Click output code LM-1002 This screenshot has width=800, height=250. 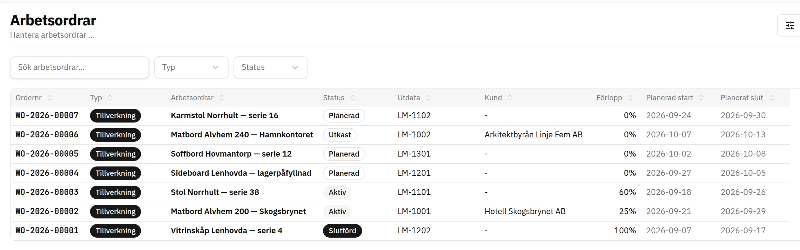[x=414, y=135]
